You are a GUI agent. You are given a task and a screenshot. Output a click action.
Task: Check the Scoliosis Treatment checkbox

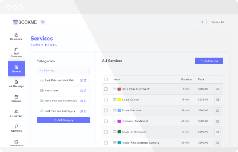(106, 121)
